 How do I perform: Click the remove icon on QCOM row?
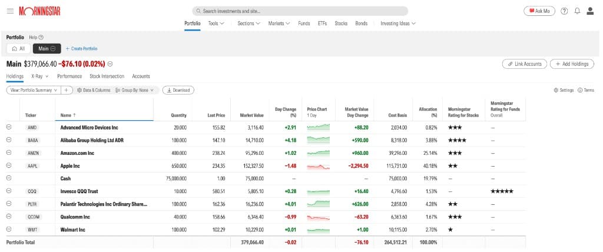9,217
